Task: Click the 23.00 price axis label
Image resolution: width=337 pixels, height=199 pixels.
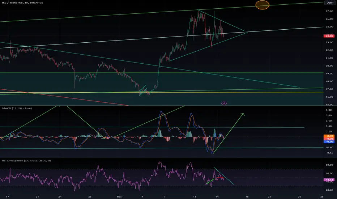Action: coord(329,42)
